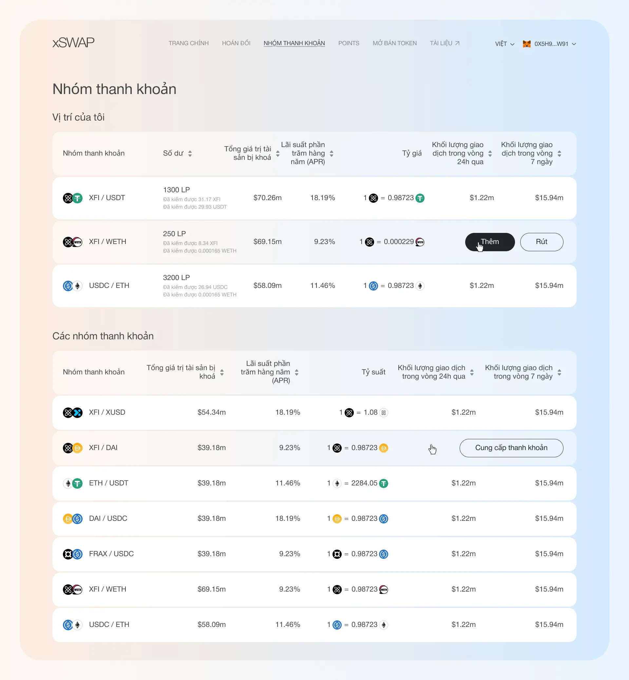This screenshot has height=680, width=629.
Task: Open the Việt language dropdown
Action: tap(505, 44)
